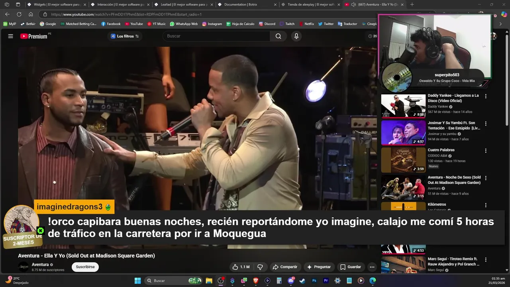Open Marc Seguí Tiroteo Remix title
The width and height of the screenshot is (510, 287).
coord(453,261)
